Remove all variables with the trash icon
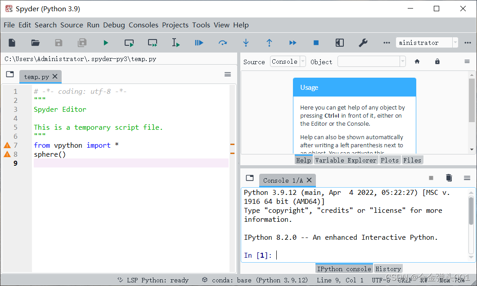Image resolution: width=477 pixels, height=286 pixels. point(449,178)
